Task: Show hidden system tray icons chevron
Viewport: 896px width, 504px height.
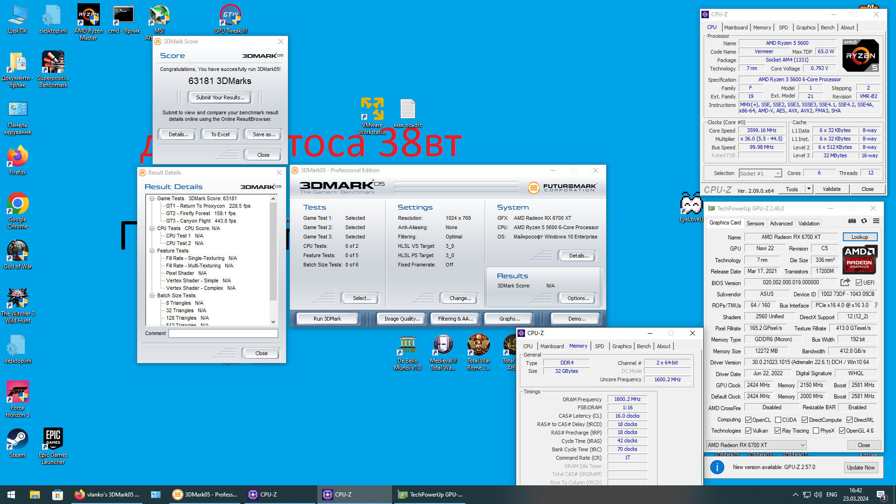Action: coord(795,495)
